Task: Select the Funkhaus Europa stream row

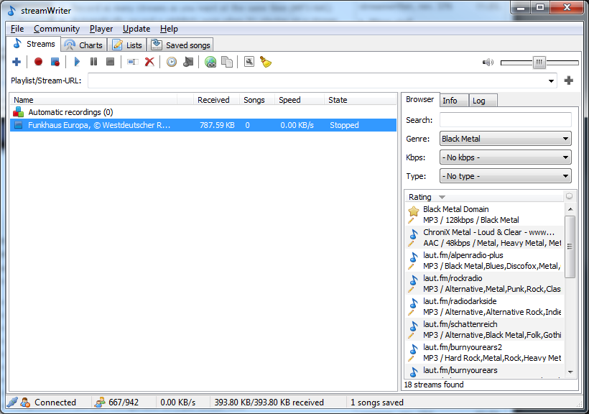Action: click(203, 125)
